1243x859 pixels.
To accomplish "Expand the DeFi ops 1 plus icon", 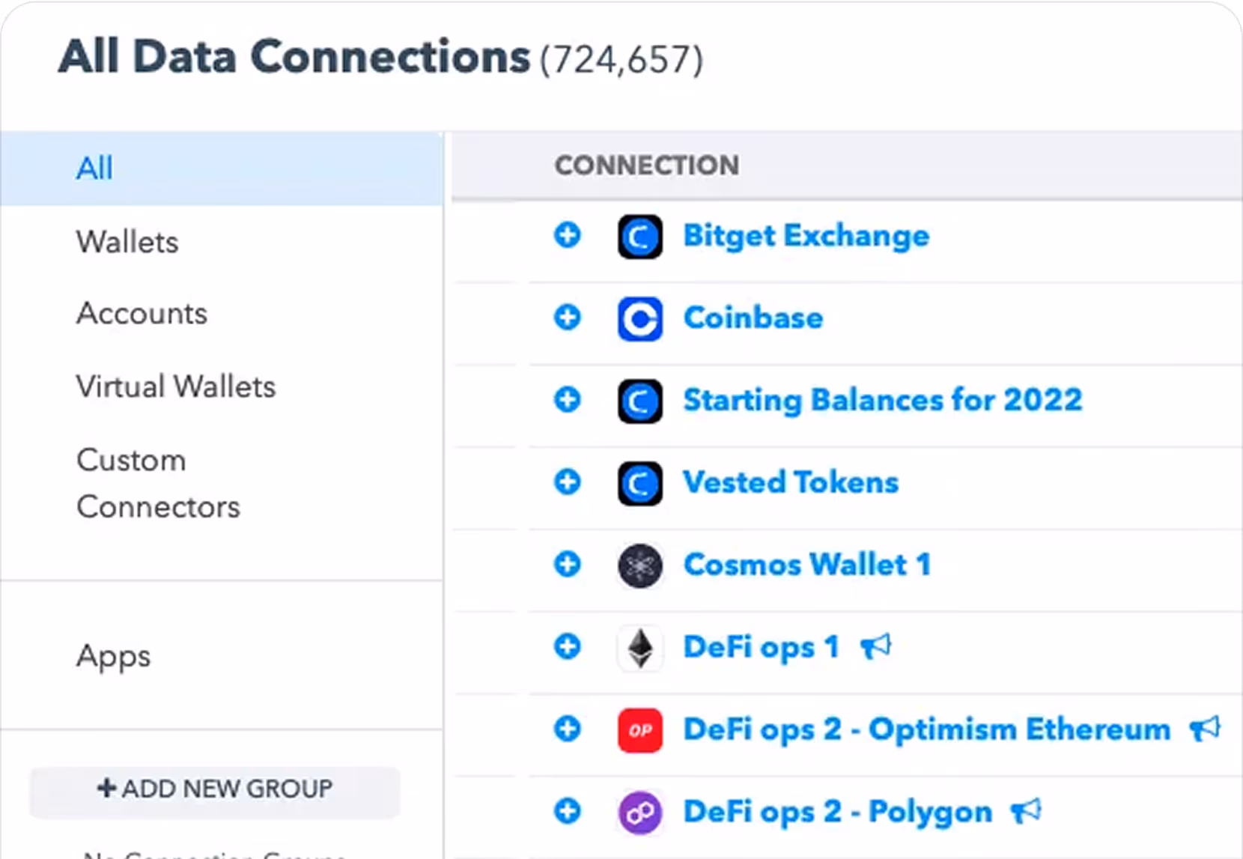I will pyautogui.click(x=568, y=646).
